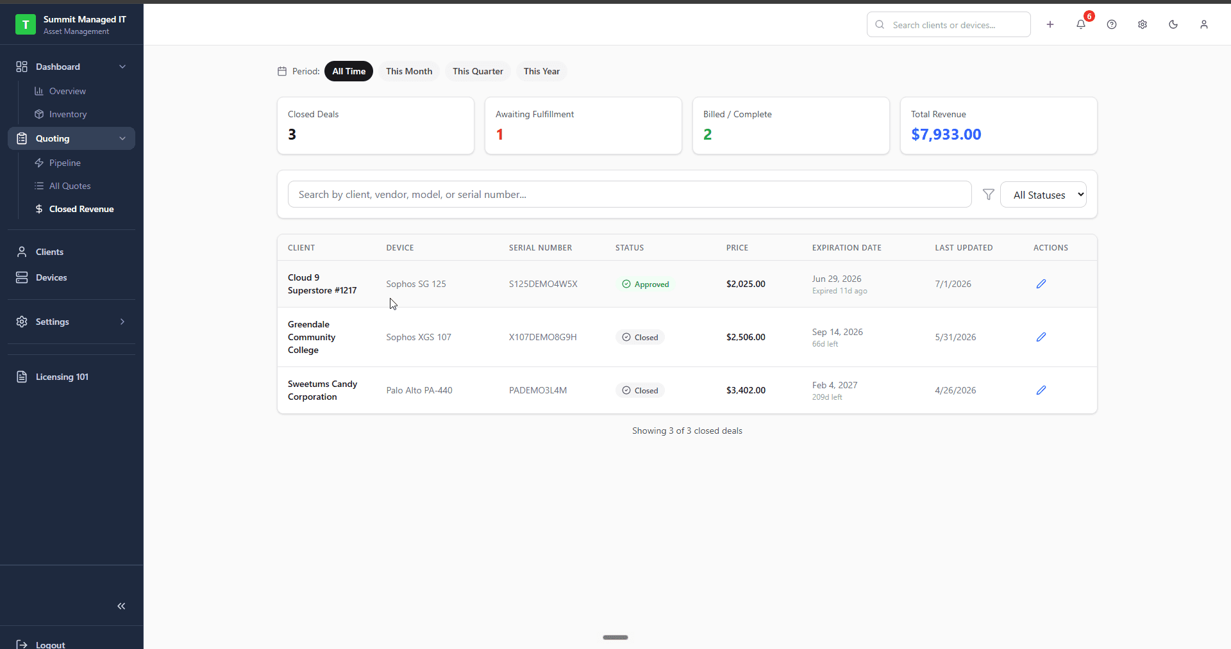
Task: Click the $3,402.00 price cell
Action: (746, 390)
